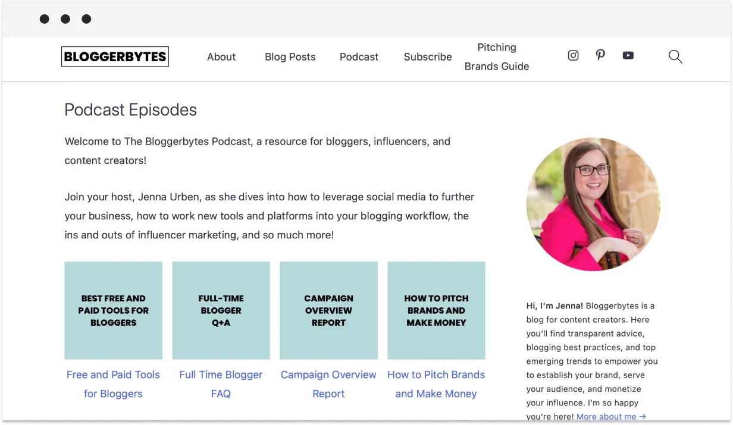Click the "Welcome to The Bloggerbytes Podcast" sentence
Image resolution: width=733 pixels, height=425 pixels.
point(258,151)
